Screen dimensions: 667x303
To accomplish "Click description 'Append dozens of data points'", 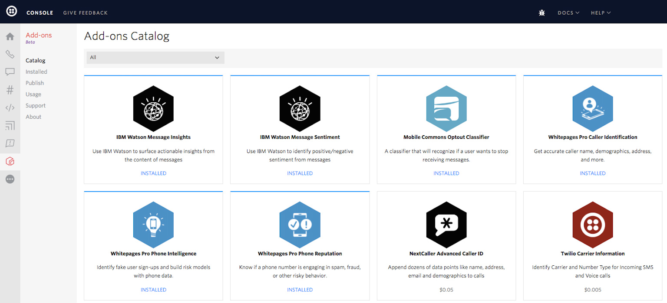I will click(446, 271).
